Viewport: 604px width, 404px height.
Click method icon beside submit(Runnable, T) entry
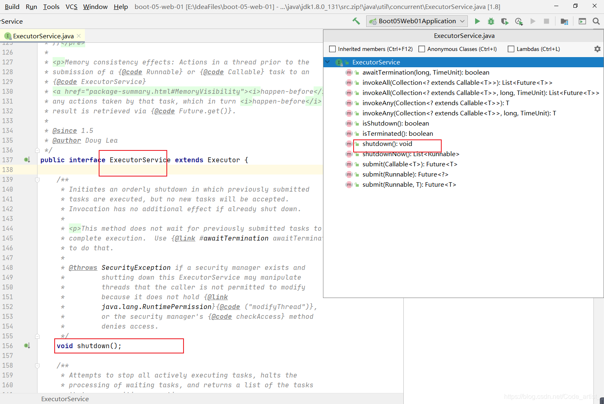click(x=349, y=185)
